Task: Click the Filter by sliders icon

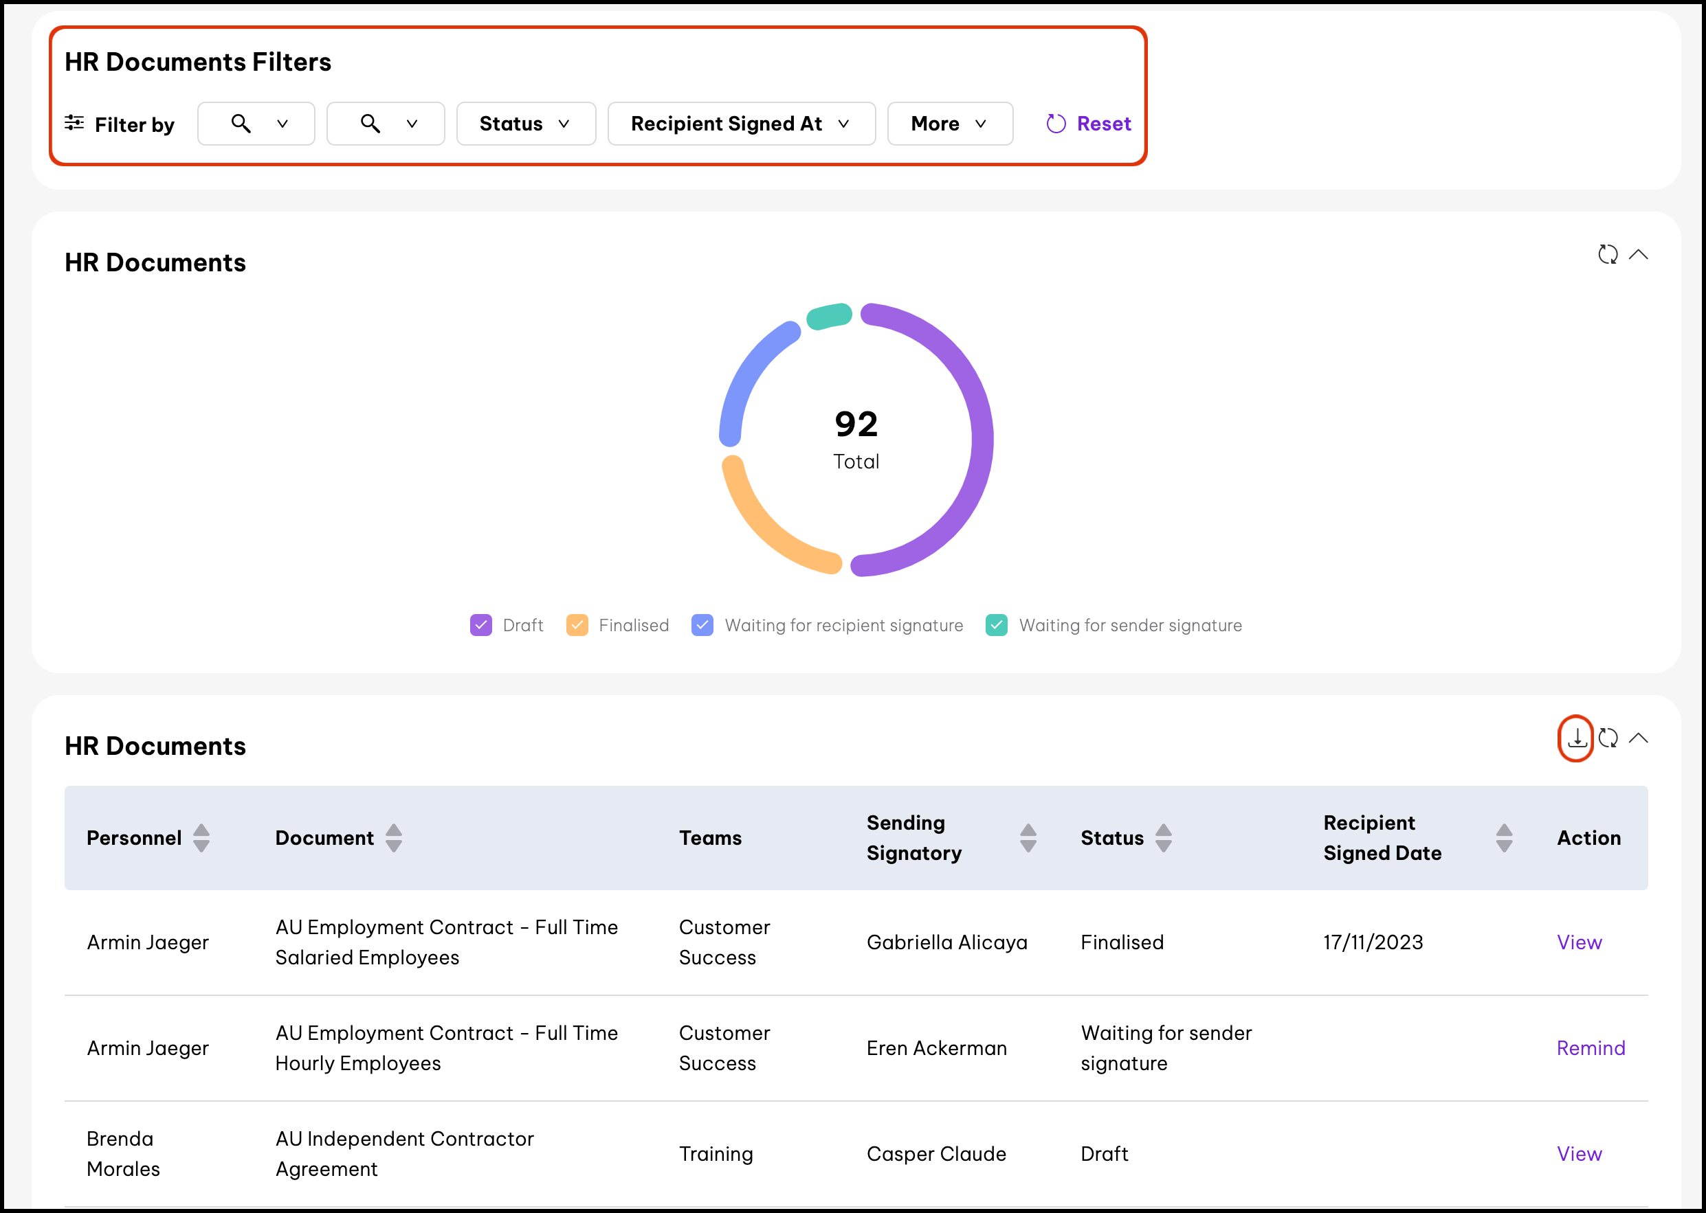Action: coord(74,123)
